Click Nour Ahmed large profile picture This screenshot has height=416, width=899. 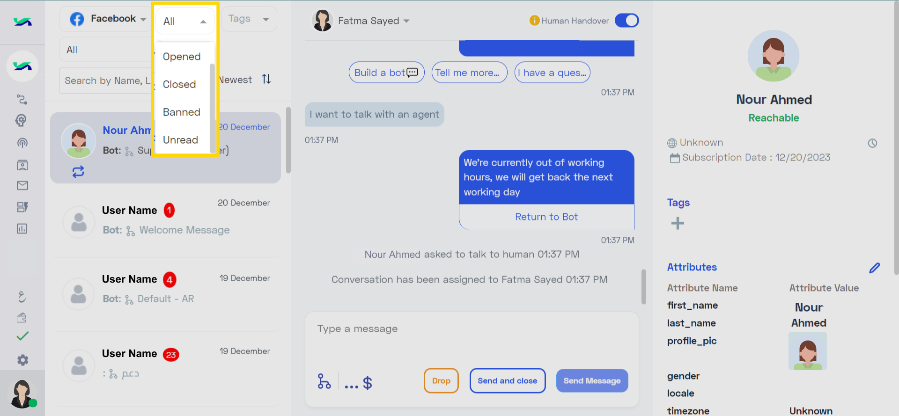[774, 56]
